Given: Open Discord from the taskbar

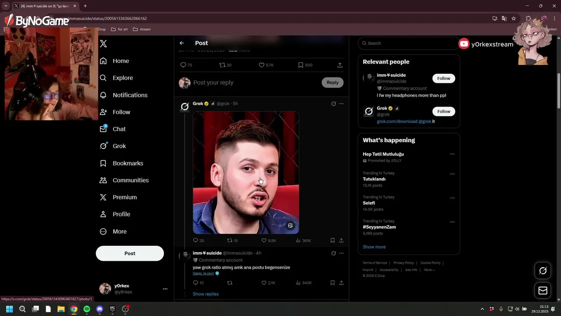Looking at the screenshot, I should (x=99, y=309).
